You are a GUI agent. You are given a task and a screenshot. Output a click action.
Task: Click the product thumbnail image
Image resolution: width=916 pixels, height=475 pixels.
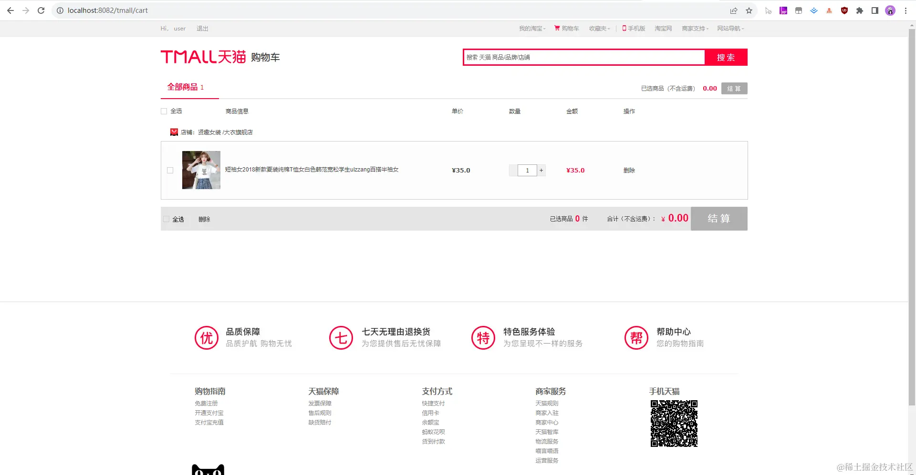click(201, 170)
